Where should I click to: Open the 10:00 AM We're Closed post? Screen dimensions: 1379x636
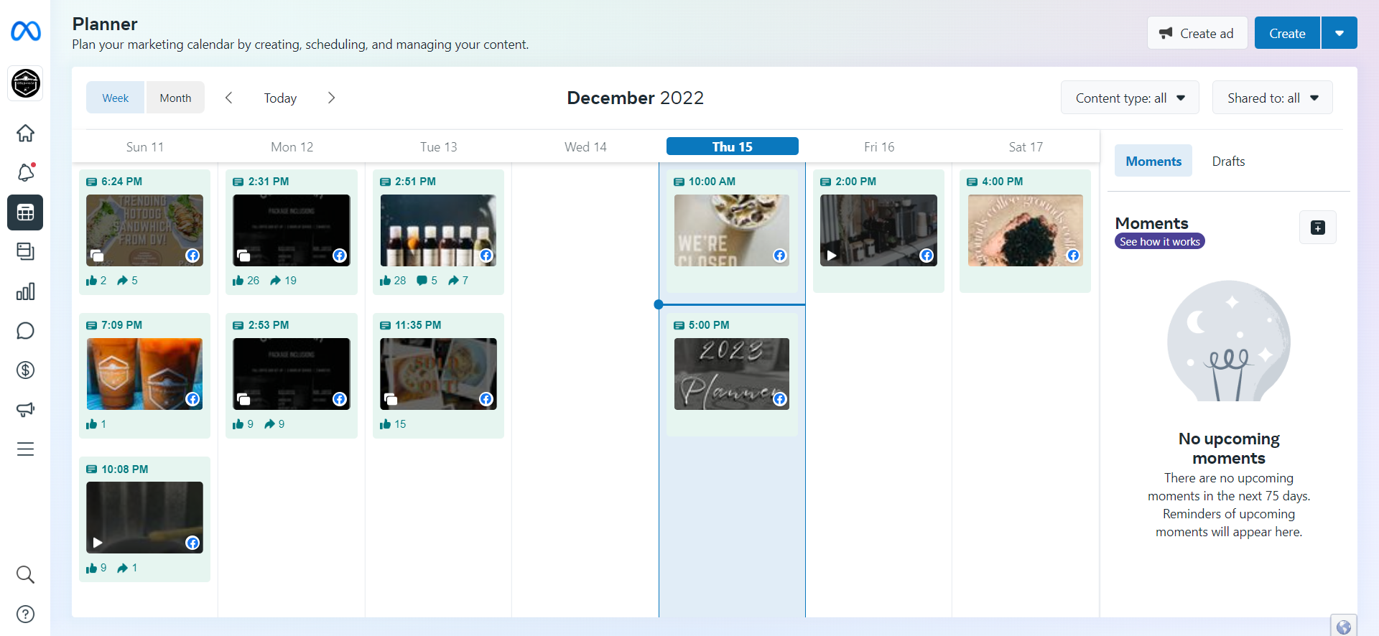click(x=732, y=230)
